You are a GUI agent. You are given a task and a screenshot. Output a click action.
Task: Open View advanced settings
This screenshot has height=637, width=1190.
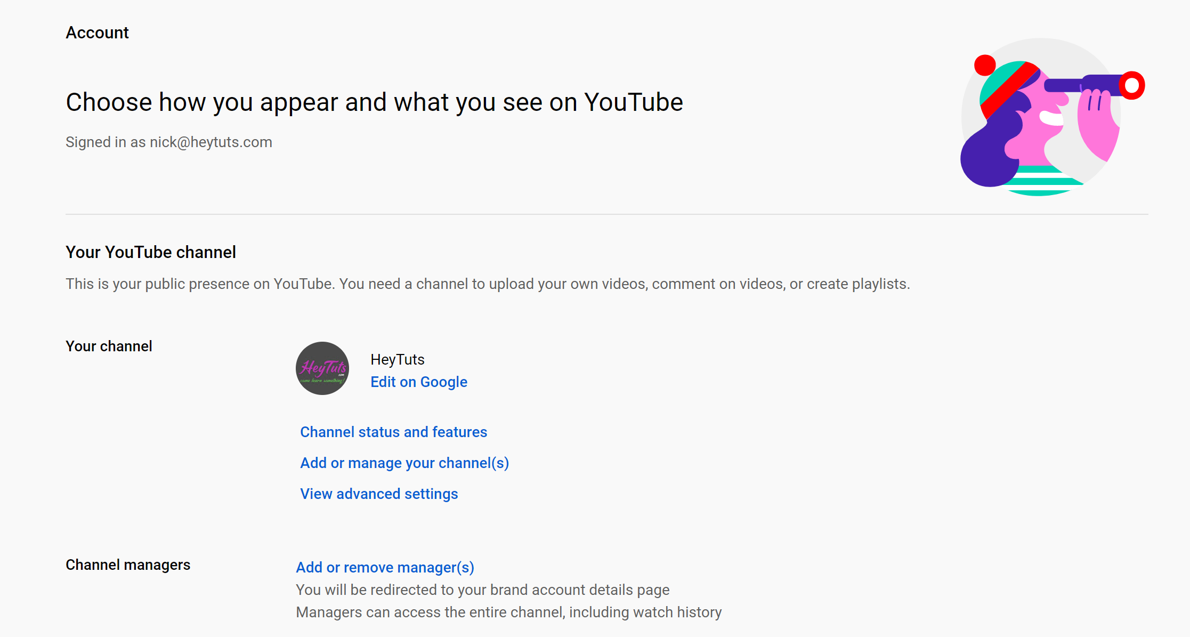click(379, 494)
